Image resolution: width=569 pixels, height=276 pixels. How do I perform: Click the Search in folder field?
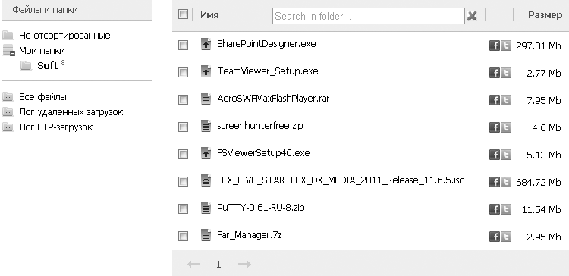[x=368, y=16]
